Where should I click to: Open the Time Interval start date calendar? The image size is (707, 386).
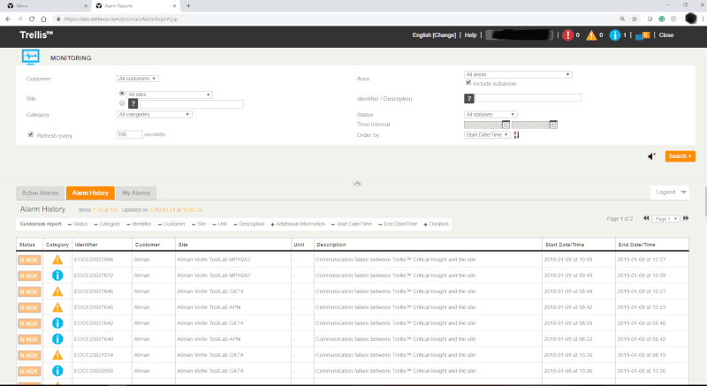click(x=506, y=125)
